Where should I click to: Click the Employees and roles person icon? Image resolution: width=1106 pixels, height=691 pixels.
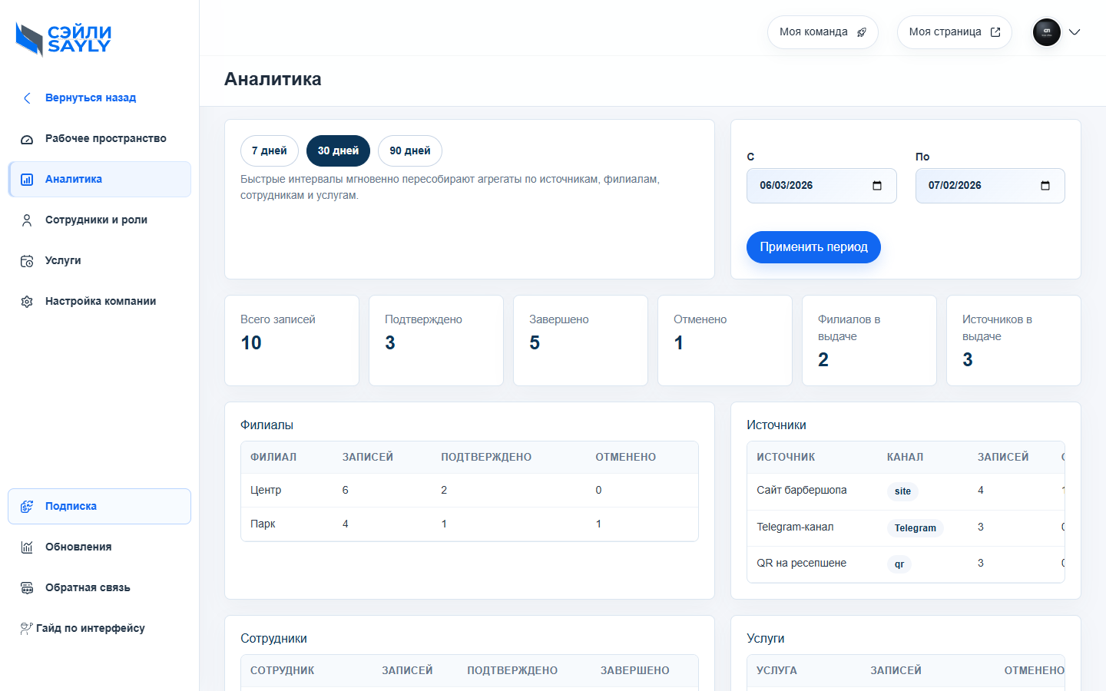[27, 220]
